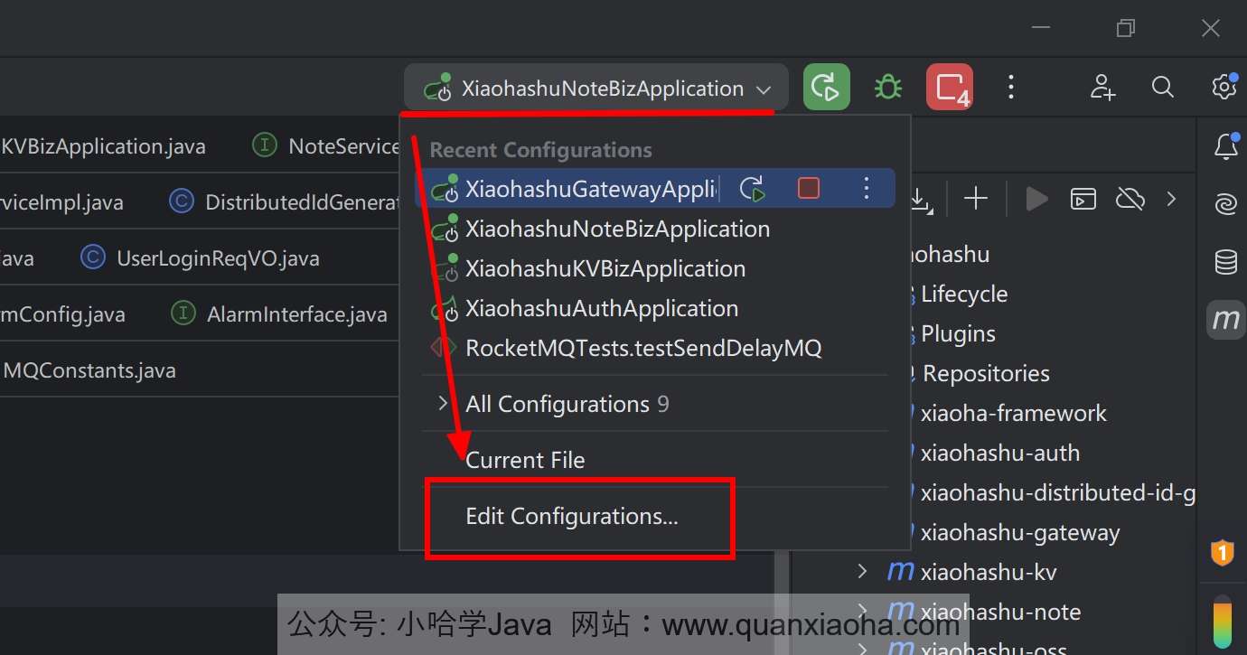
Task: Click the orange warning shield badge
Action: (x=1222, y=552)
